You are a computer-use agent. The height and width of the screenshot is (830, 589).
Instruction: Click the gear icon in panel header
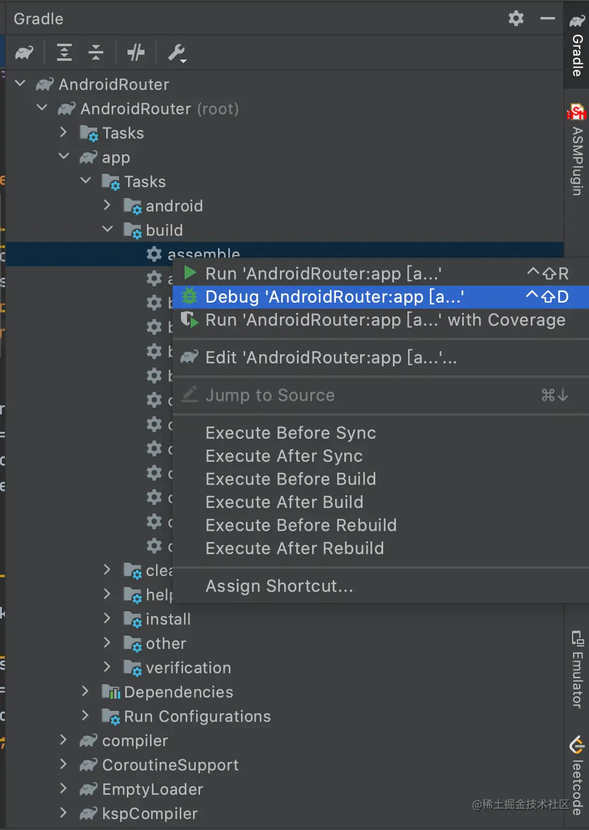click(x=516, y=18)
